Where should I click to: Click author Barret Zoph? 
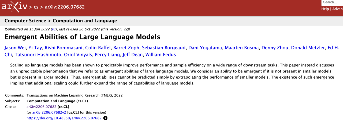click(x=126, y=48)
